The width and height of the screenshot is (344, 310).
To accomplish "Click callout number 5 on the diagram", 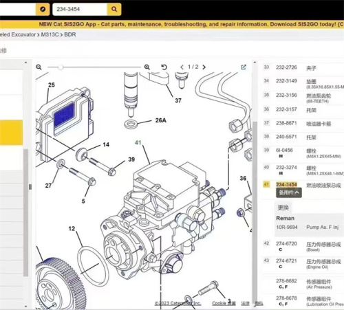I will [x=83, y=201].
